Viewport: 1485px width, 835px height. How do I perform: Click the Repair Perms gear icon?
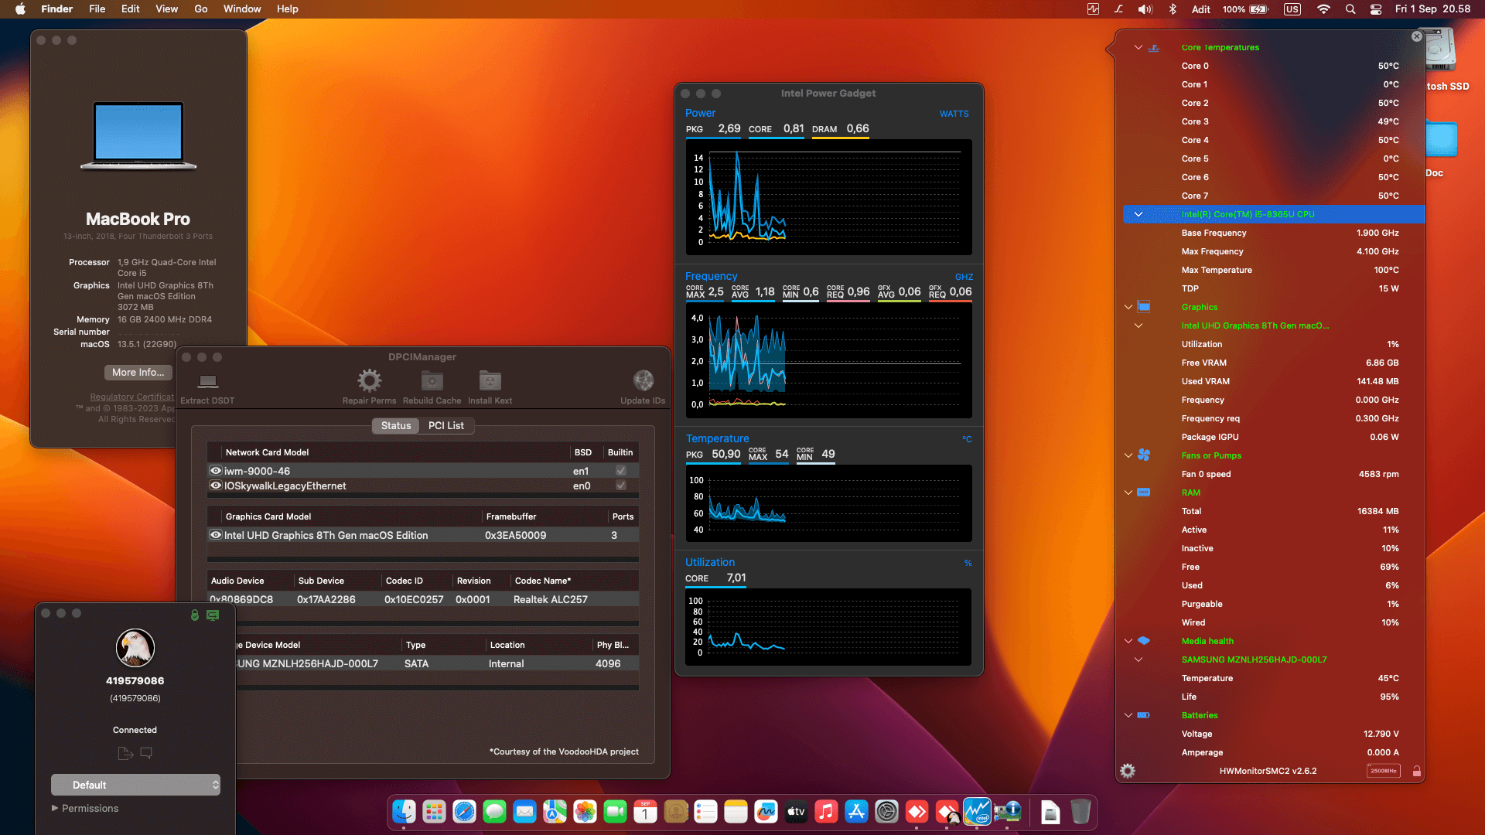click(369, 380)
